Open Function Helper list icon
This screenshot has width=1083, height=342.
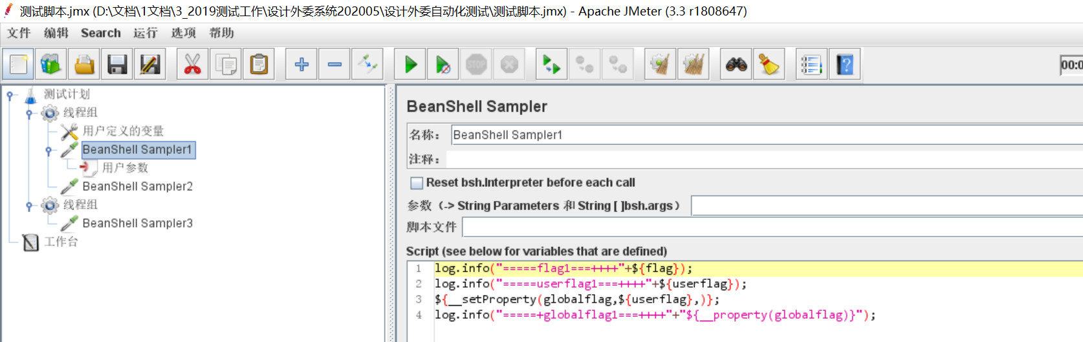click(811, 64)
